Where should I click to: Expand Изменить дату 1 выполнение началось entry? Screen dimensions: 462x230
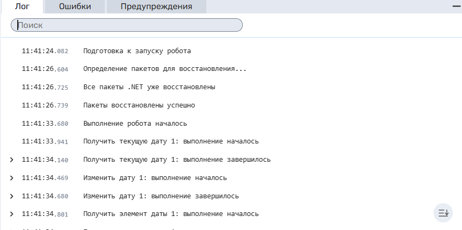11,178
